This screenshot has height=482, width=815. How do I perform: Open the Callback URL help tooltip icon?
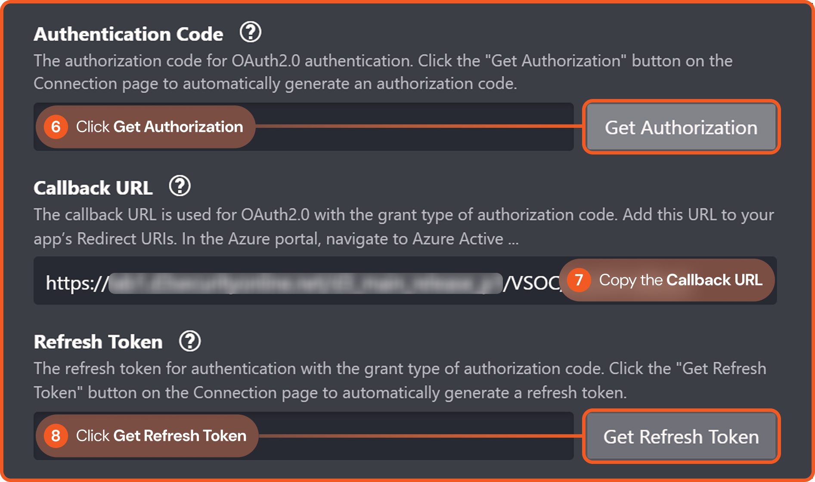[x=180, y=186]
